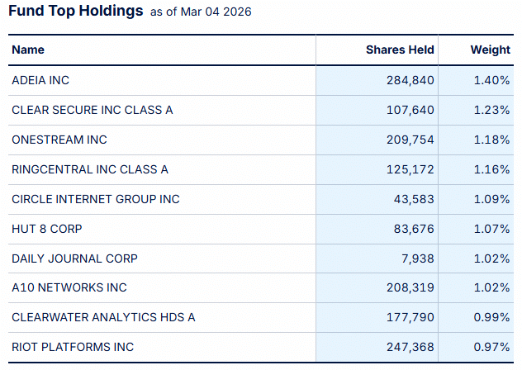Viewport: 522px width, 370px height.
Task: Click the Name column header
Action: click(x=28, y=50)
